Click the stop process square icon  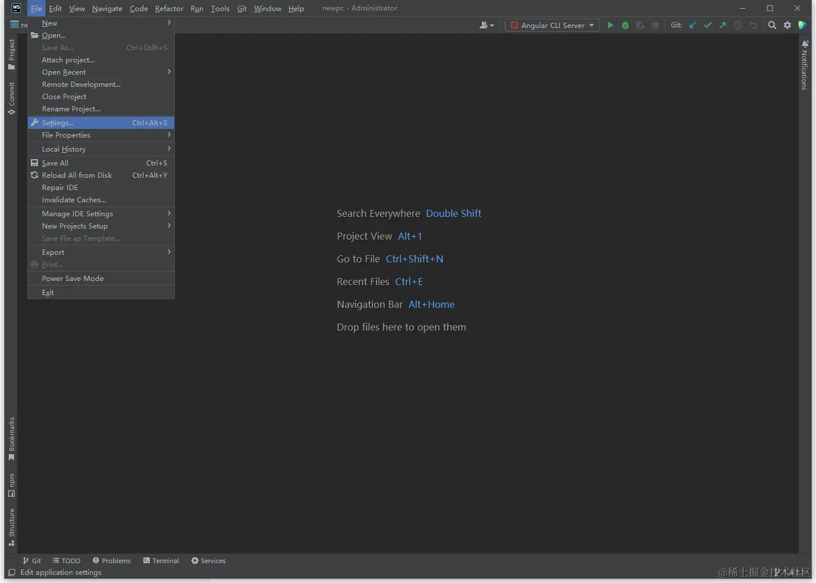pyautogui.click(x=656, y=25)
